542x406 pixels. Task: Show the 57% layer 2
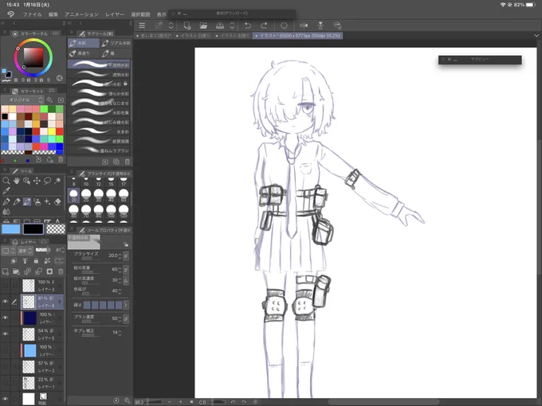coord(6,366)
